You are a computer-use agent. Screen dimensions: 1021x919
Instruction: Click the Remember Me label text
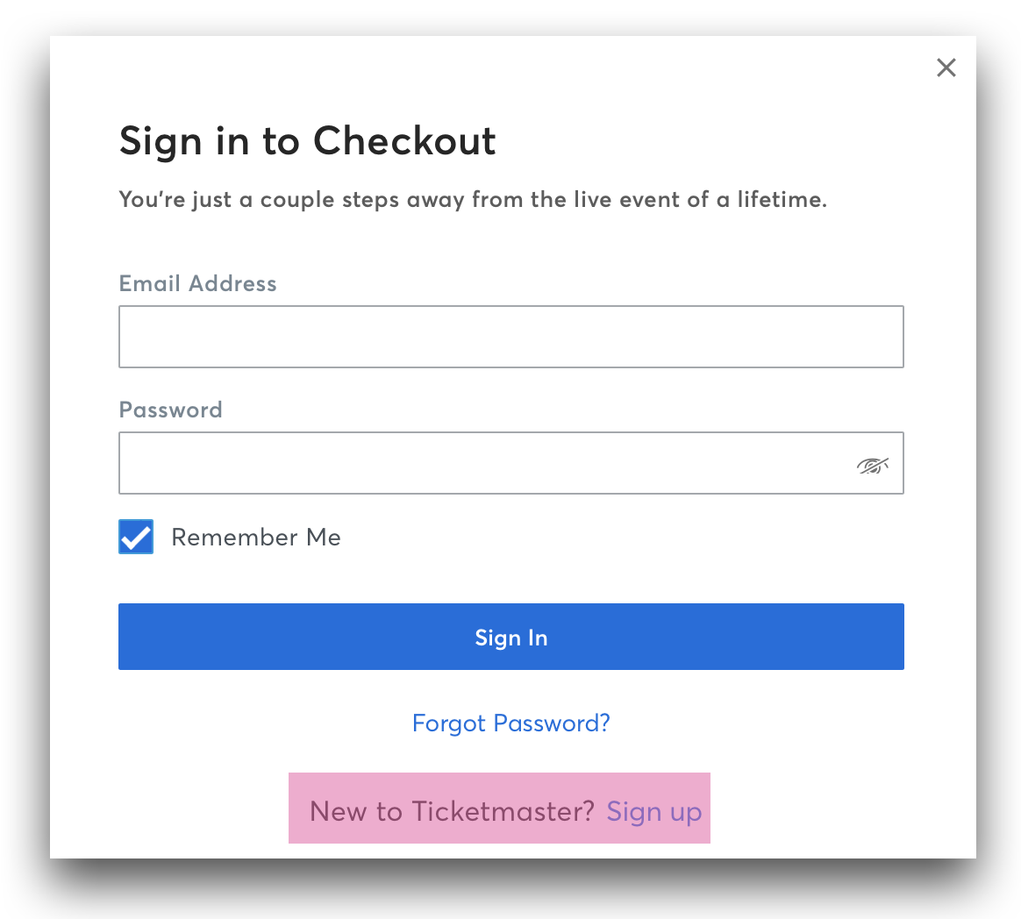tap(256, 538)
